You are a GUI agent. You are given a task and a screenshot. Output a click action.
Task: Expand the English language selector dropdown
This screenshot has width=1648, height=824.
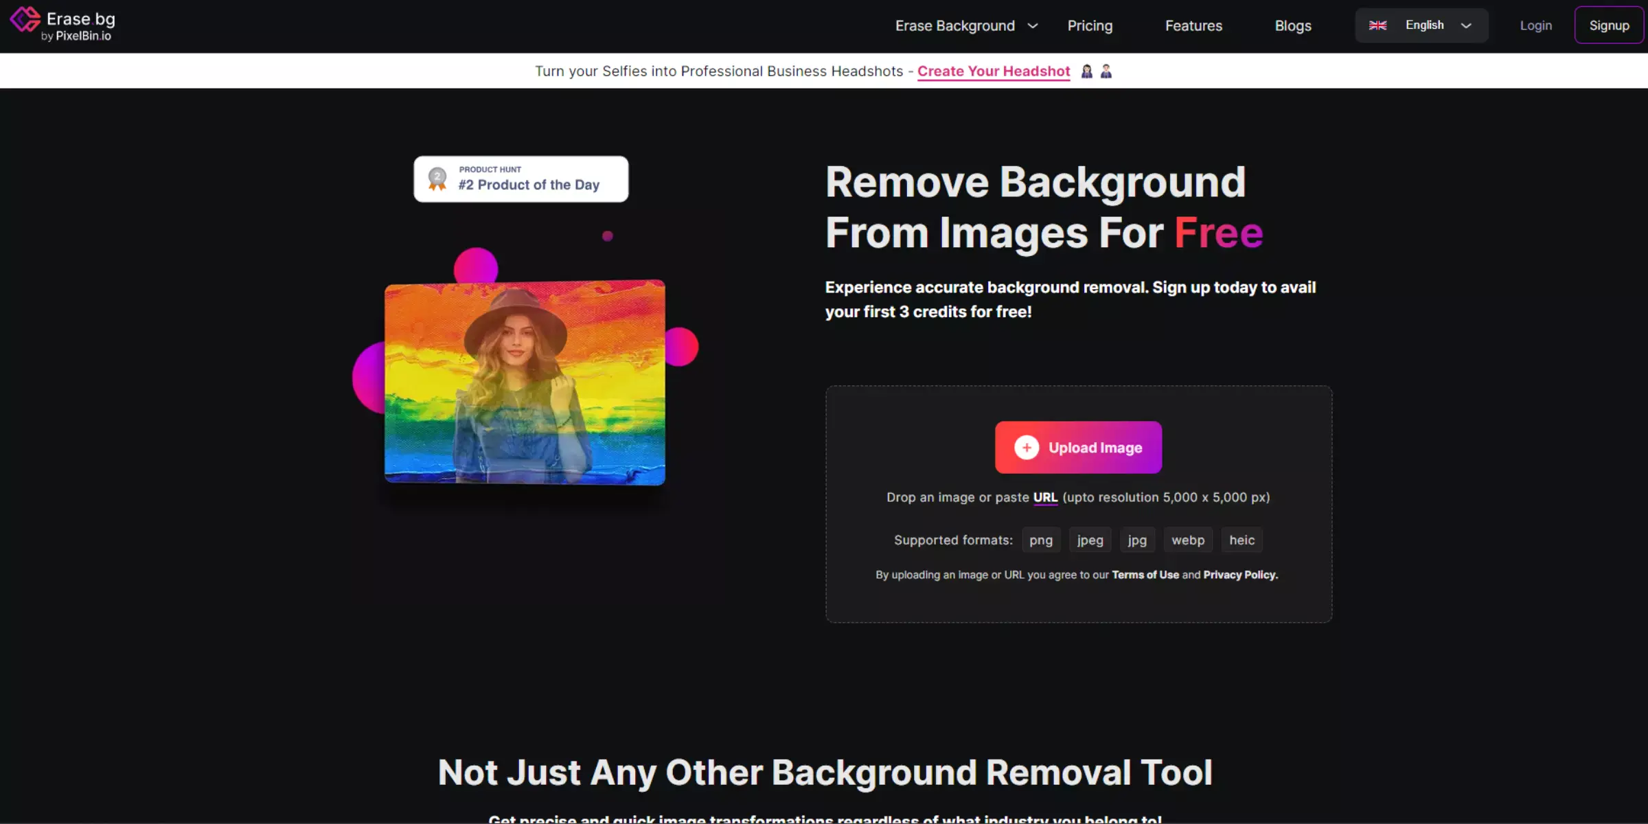(x=1421, y=25)
